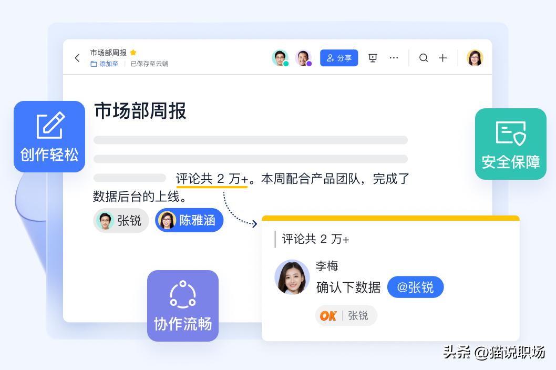Open the 添加至 link
The image size is (556, 370).
108,64
